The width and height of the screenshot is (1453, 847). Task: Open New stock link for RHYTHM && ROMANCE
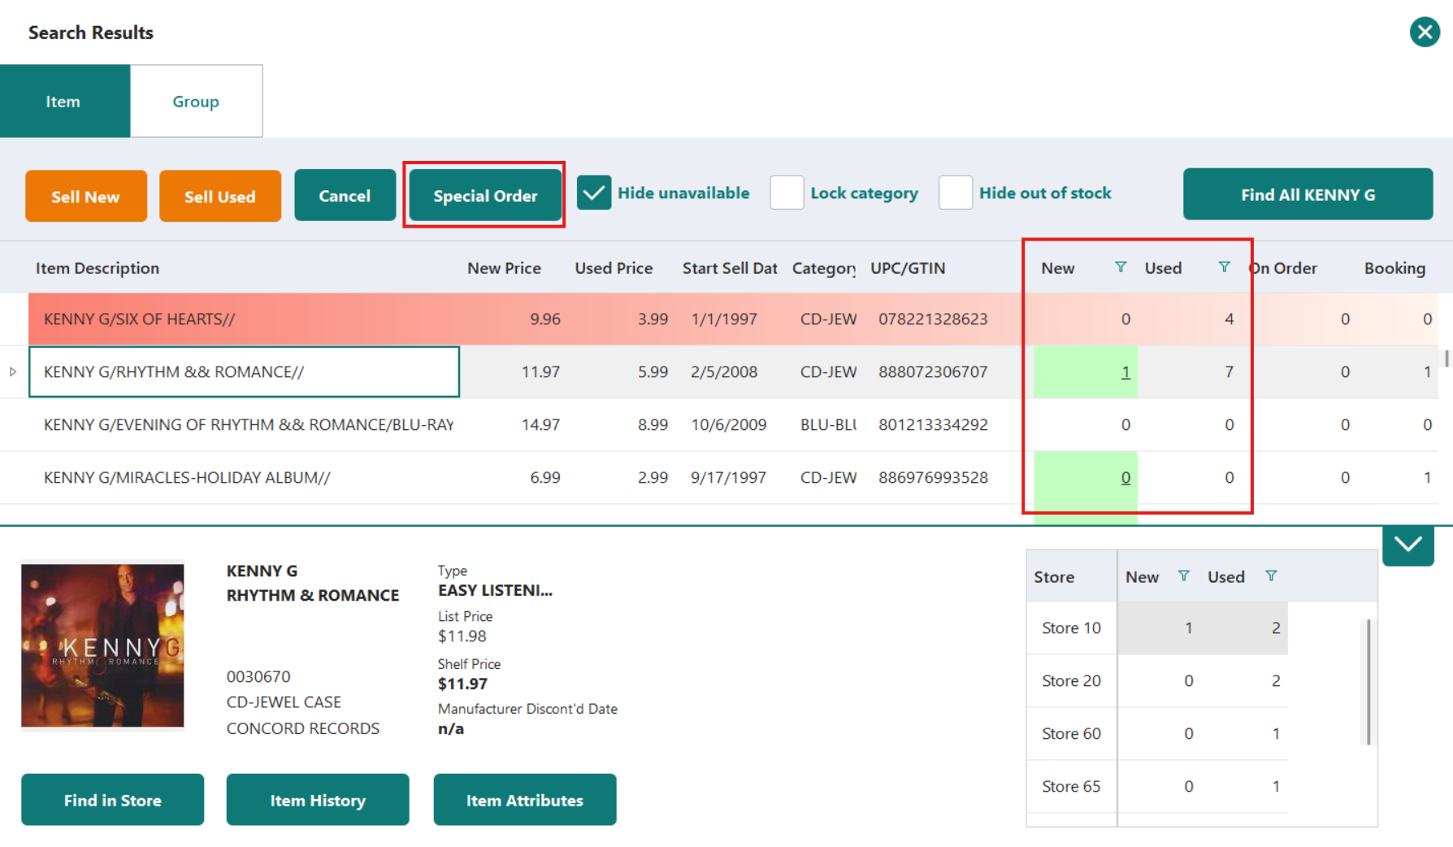(1126, 371)
